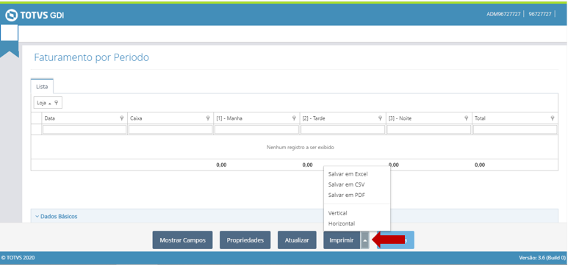The height and width of the screenshot is (266, 568).
Task: Click the [3] - Noite filter field
Action: [x=429, y=129]
